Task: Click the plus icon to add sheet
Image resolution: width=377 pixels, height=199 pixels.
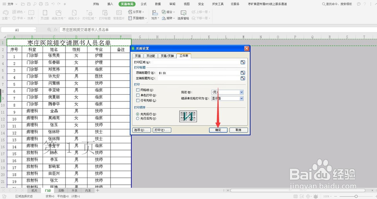Action: point(97,190)
